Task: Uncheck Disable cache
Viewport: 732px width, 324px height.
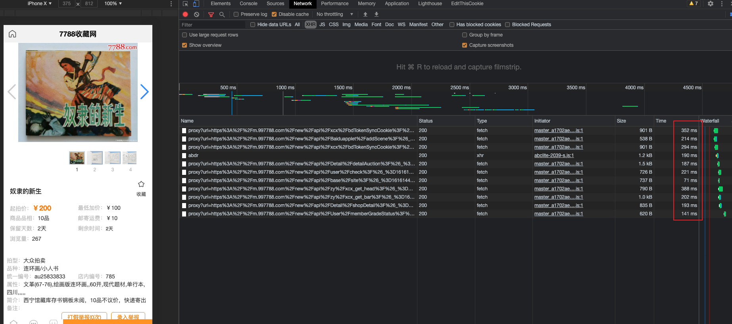Action: pyautogui.click(x=274, y=14)
